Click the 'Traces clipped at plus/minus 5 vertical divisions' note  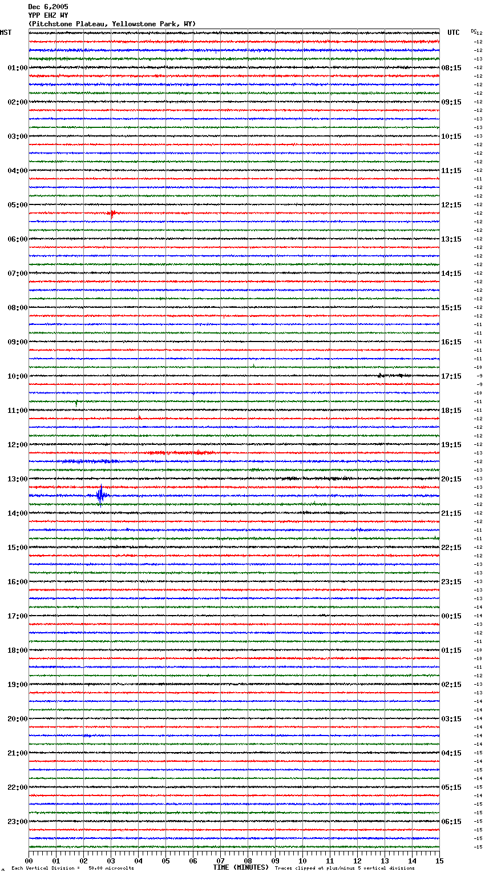(345, 868)
